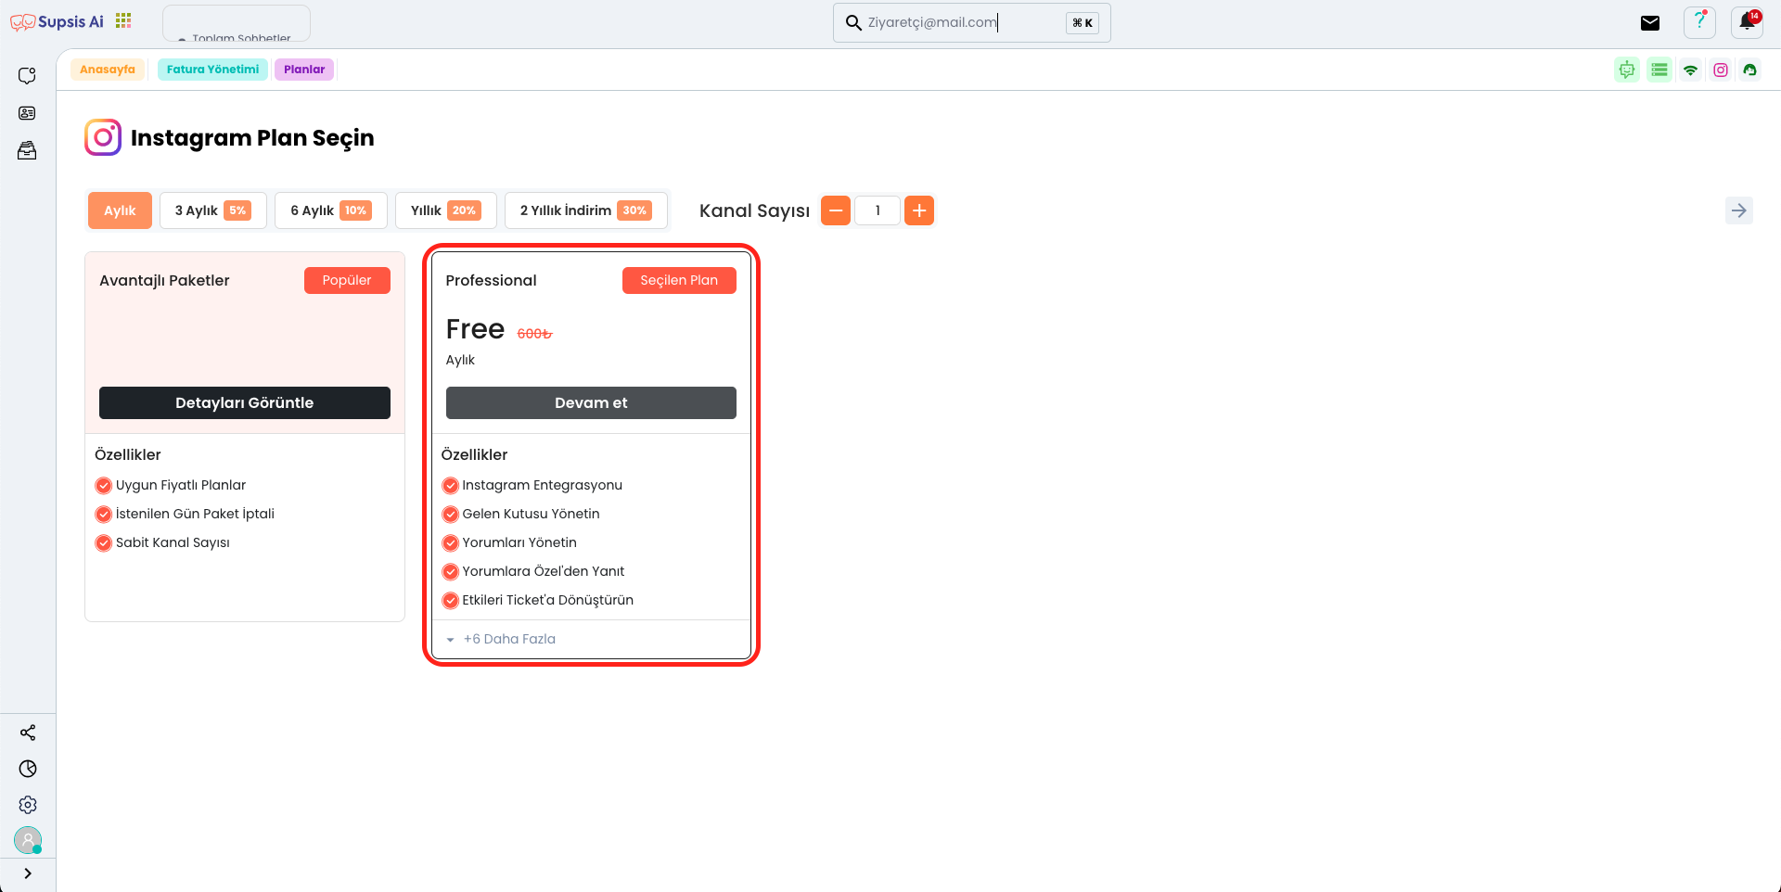Click the Supsis Ai logo
Viewport: 1781px width, 892px height.
(57, 21)
